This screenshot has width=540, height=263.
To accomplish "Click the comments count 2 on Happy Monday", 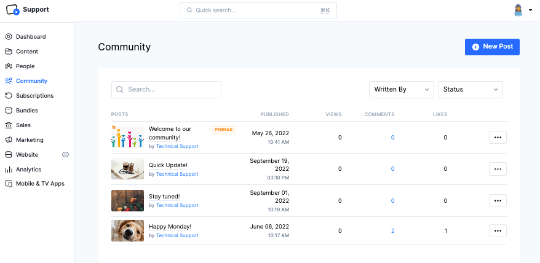I will 392,231.
